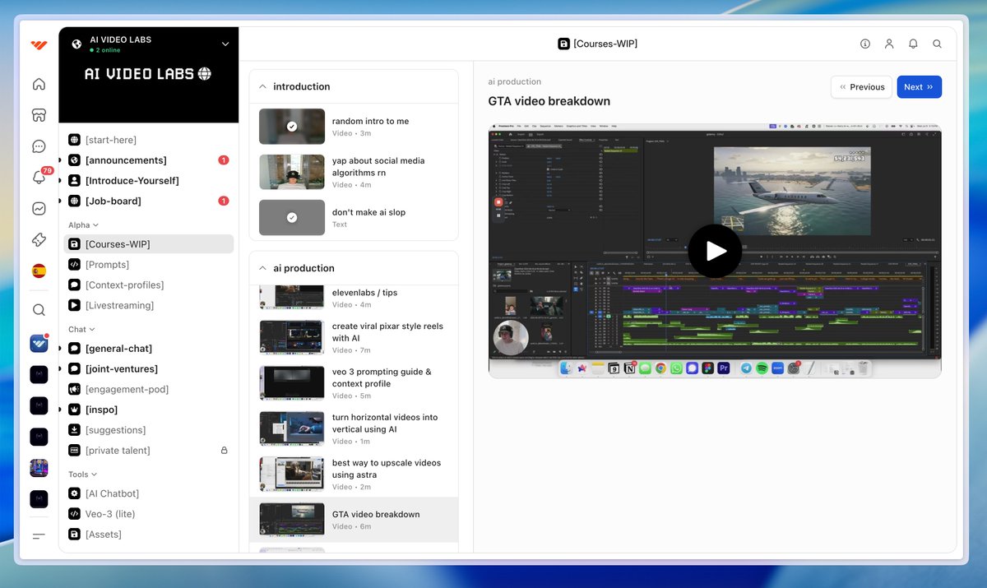The height and width of the screenshot is (588, 987).
Task: Open the blue Whop app icon with red dot
Action: [39, 343]
